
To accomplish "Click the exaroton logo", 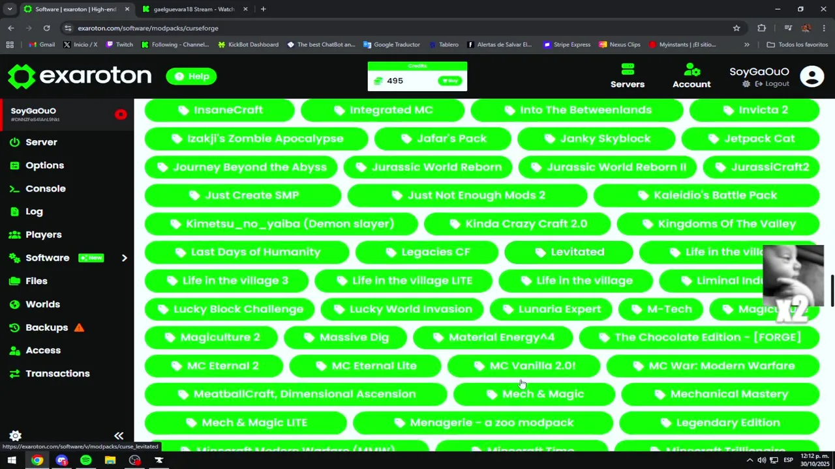I will tap(80, 76).
